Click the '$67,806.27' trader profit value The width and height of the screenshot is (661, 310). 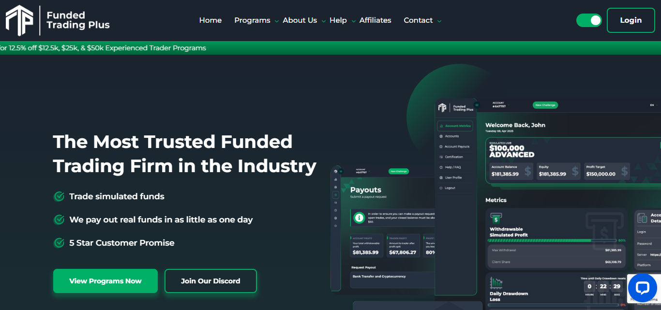point(403,252)
